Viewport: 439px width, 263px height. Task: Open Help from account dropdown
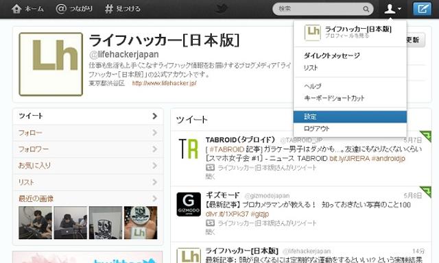[x=313, y=86]
